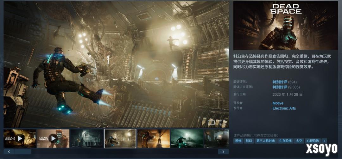The width and height of the screenshot is (342, 159).
Task: Play the first Dead Space trailer thumbnail
Action: 20,138
